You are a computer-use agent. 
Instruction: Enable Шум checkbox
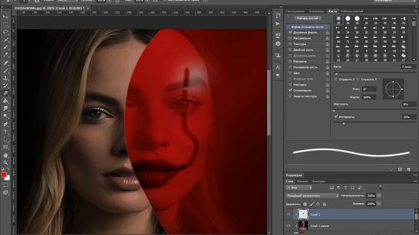pyautogui.click(x=290, y=73)
